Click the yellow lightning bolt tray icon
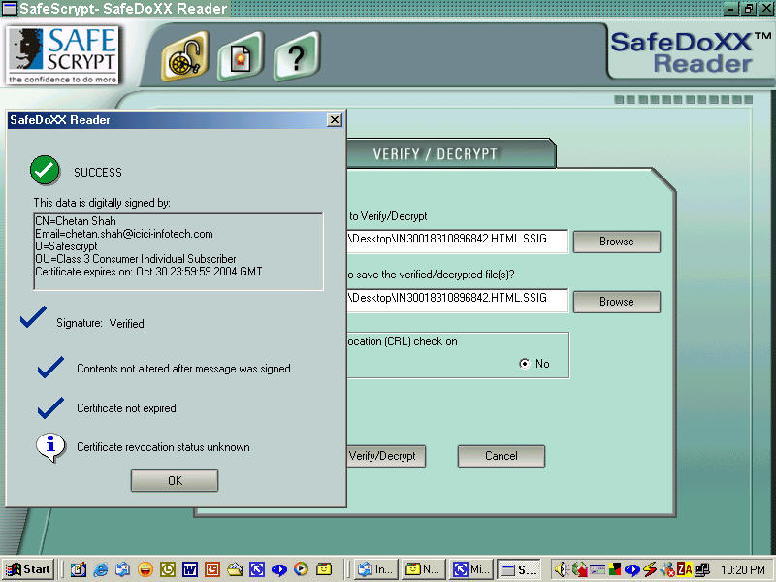The height and width of the screenshot is (582, 776). pos(649,569)
